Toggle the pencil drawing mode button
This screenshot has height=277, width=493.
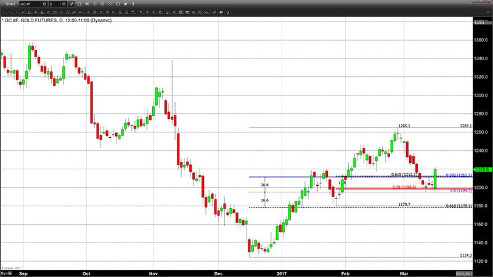71,4
